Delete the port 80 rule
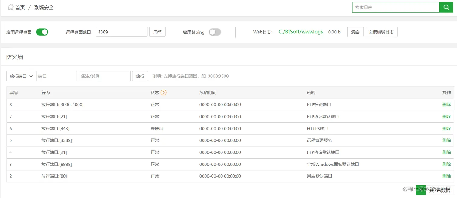Image resolution: width=457 pixels, height=198 pixels. [x=446, y=176]
